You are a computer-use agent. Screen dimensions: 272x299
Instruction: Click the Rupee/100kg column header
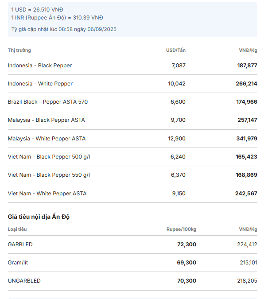click(x=181, y=229)
